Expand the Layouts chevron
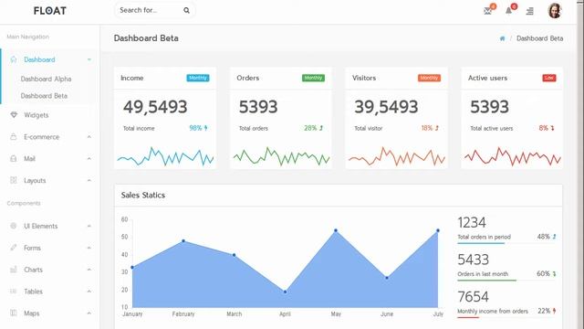584x329 pixels. click(x=89, y=181)
